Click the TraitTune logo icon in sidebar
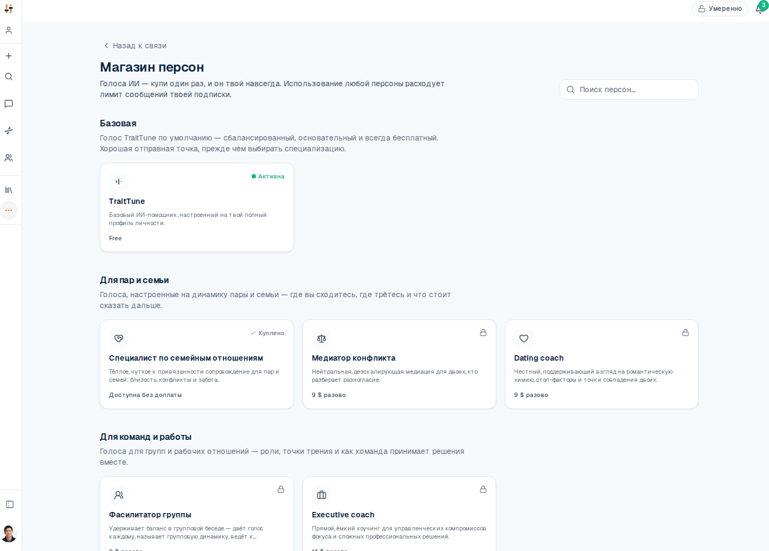Viewport: 769px width, 551px height. (9, 9)
